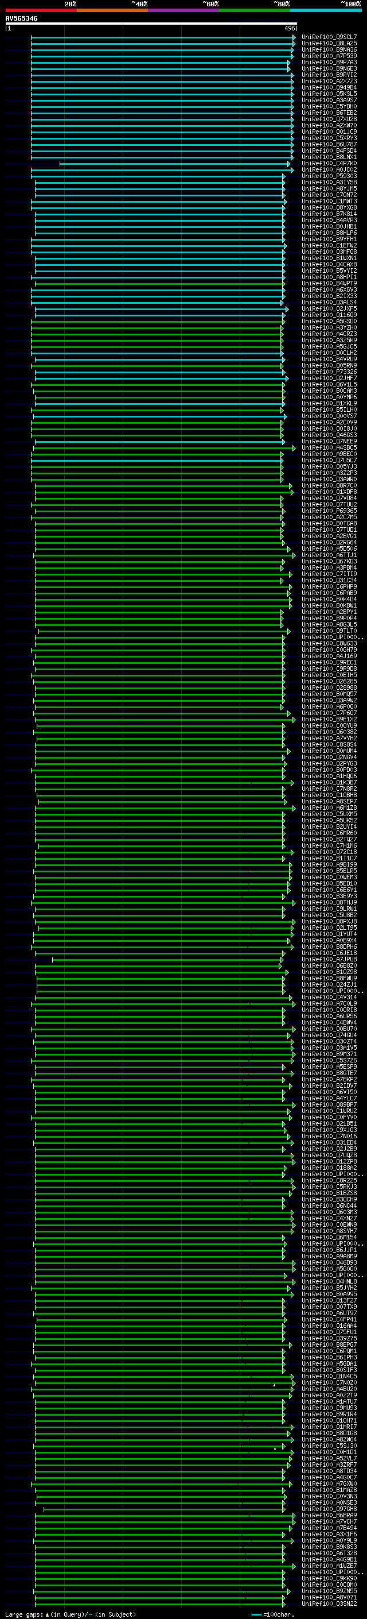Select label UniRef100_A8YJM5

coord(329,188)
